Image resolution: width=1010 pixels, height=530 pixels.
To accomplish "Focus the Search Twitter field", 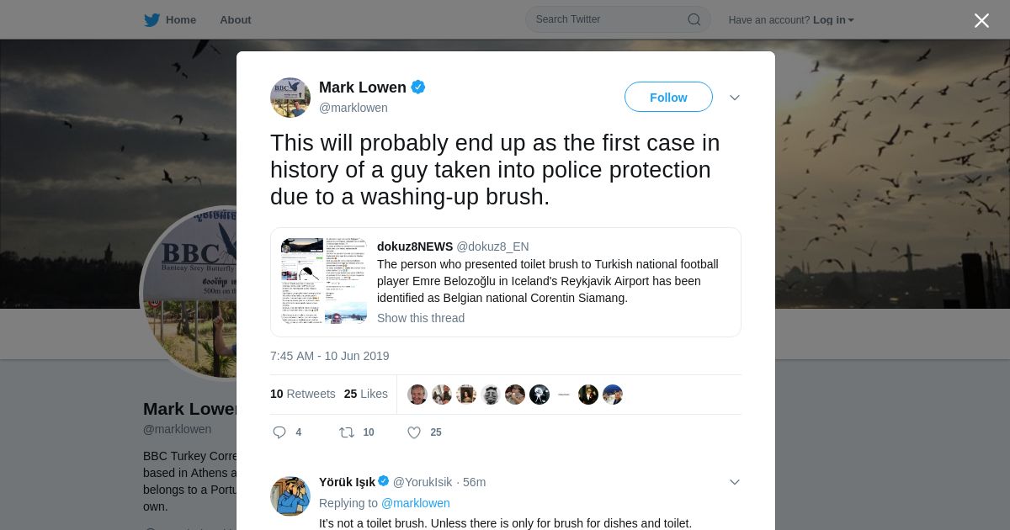I will coord(618,19).
